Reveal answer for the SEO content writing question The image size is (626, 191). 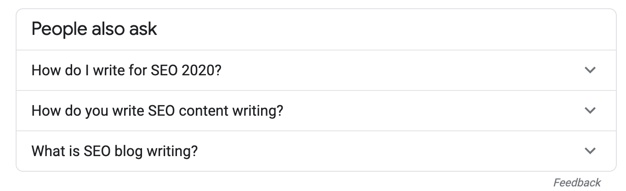tap(157, 111)
